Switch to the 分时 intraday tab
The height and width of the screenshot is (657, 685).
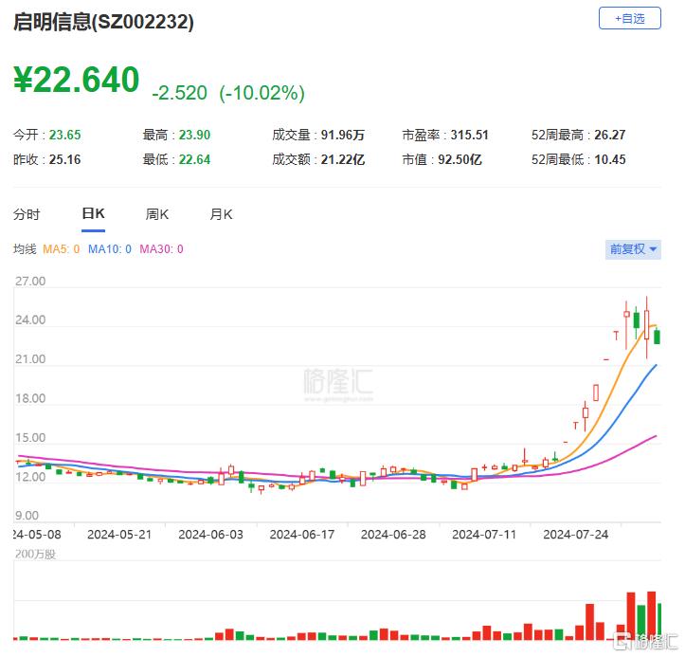pyautogui.click(x=27, y=214)
